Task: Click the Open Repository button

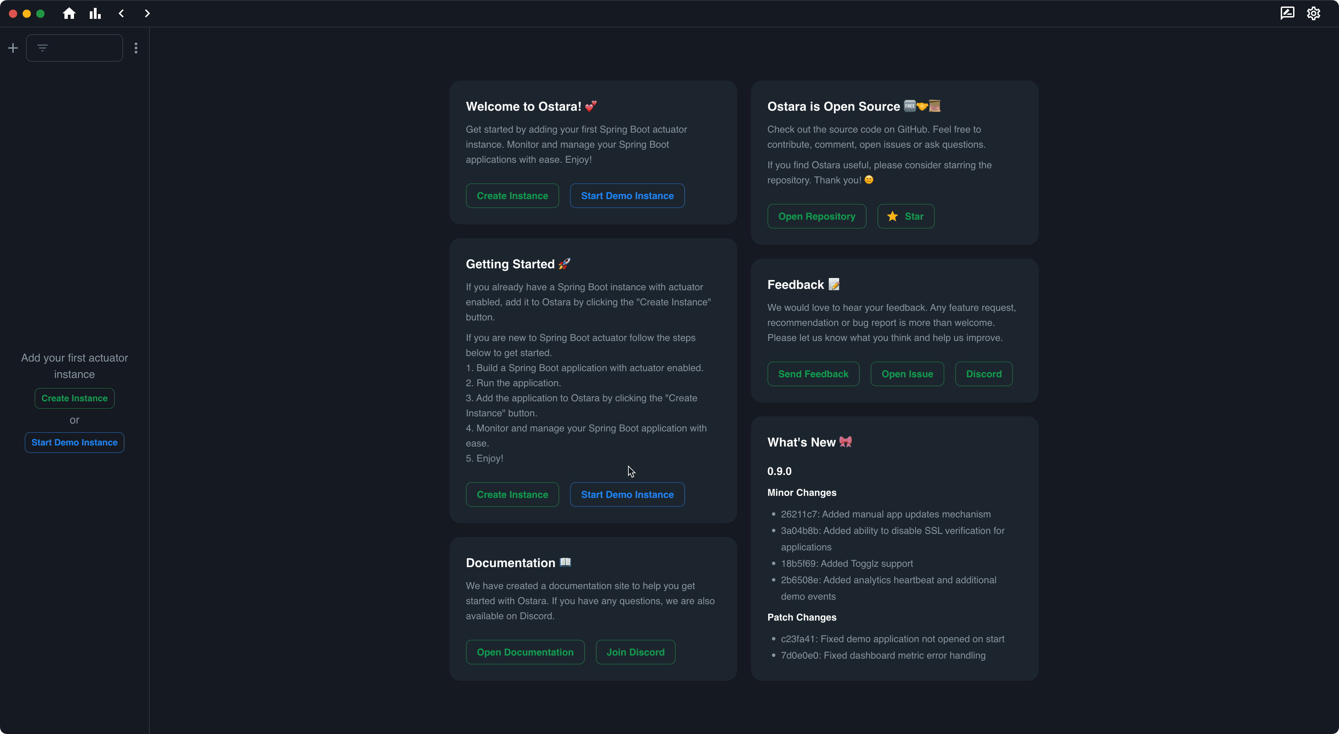Action: [816, 216]
